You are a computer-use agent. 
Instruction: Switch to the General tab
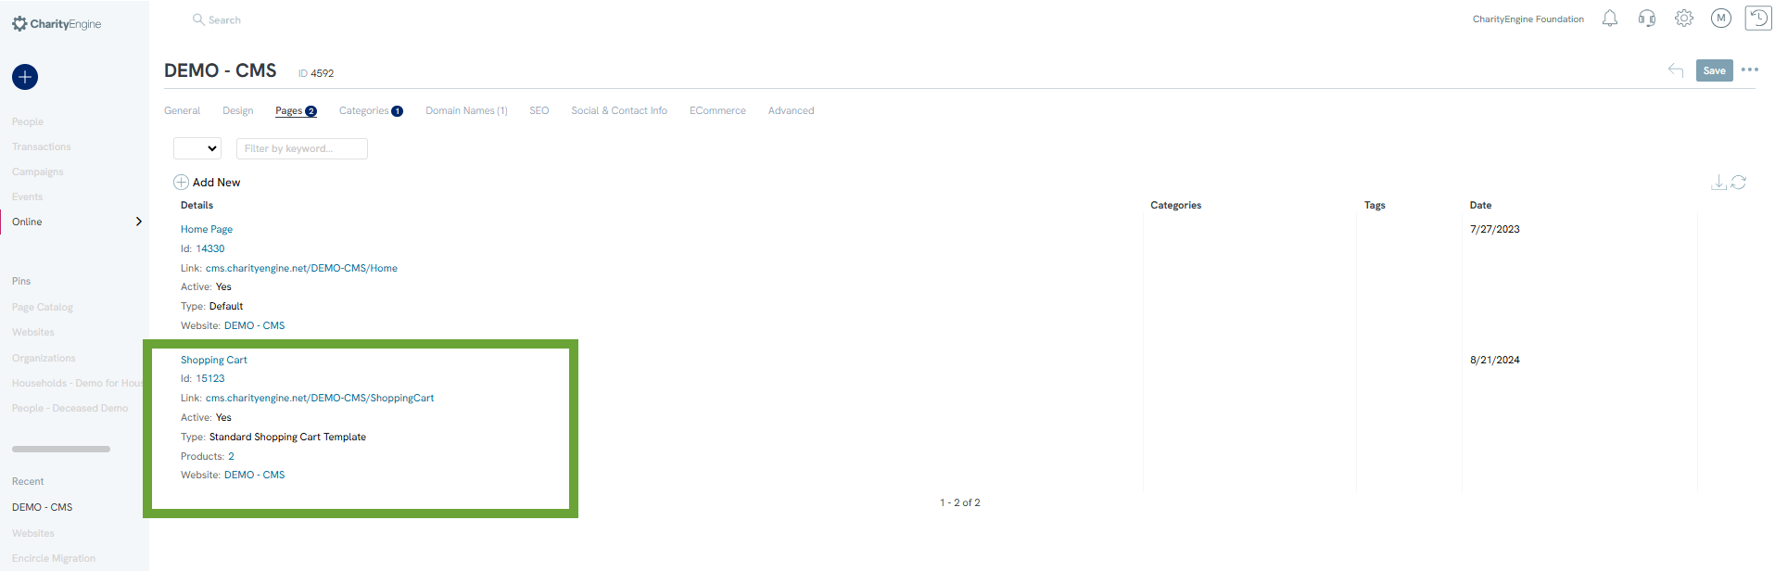click(x=182, y=110)
